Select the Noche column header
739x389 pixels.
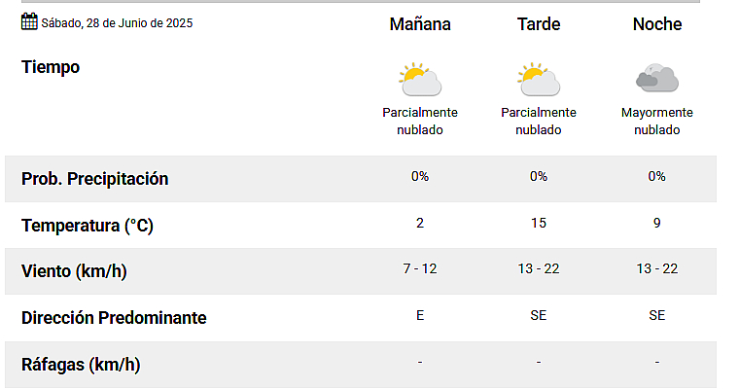pos(657,24)
